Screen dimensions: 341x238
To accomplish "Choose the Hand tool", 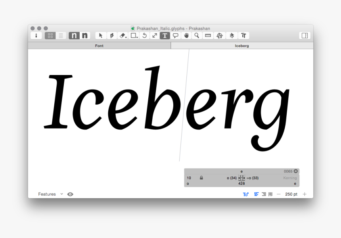I will 186,35.
